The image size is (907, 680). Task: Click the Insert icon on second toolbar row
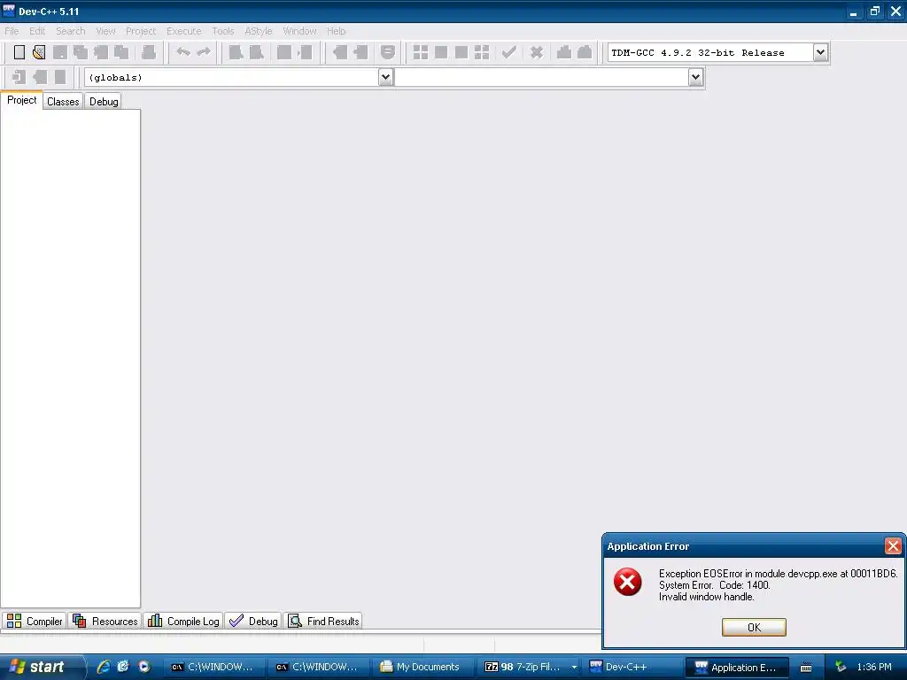[x=19, y=77]
